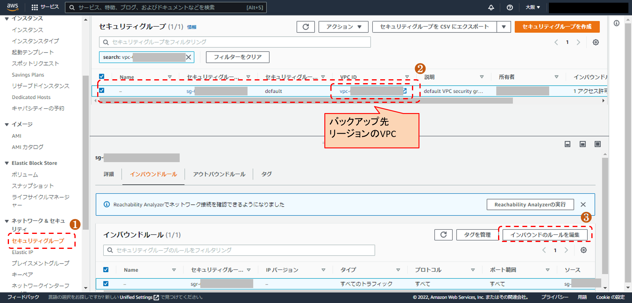Image resolution: width=632 pixels, height=303 pixels.
Task: Refresh the inbound rules list
Action: [x=443, y=235]
